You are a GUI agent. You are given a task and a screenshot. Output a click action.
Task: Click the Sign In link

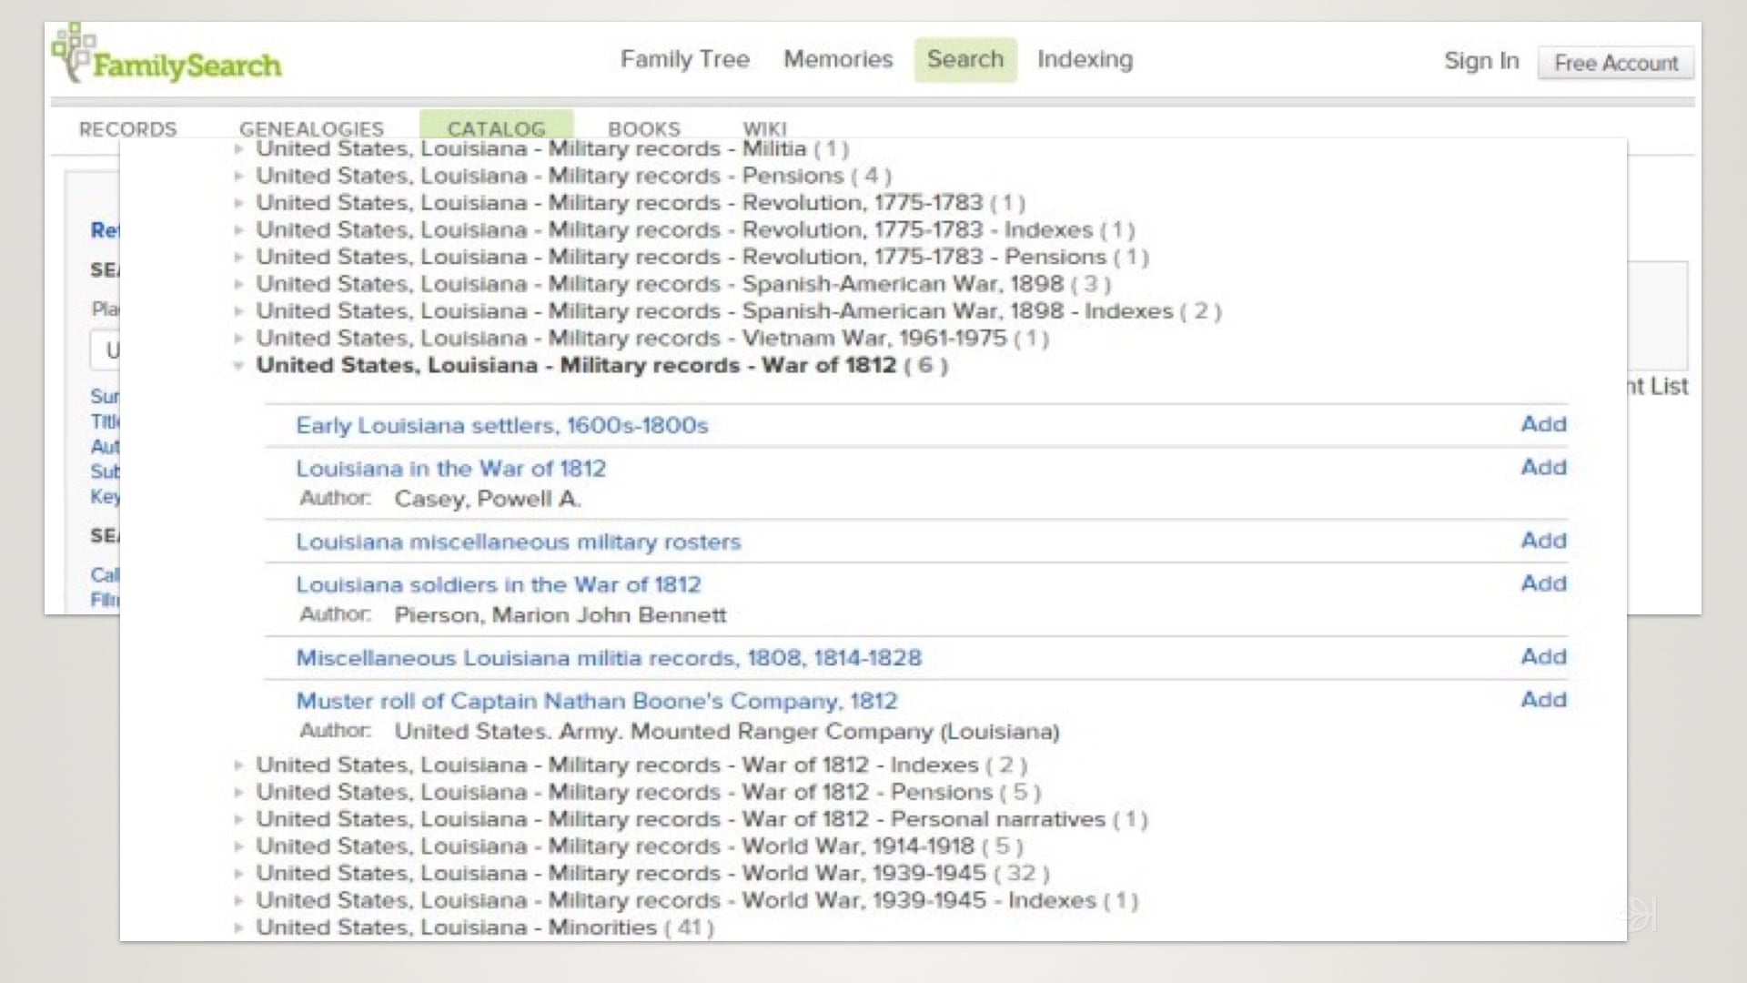1480,60
